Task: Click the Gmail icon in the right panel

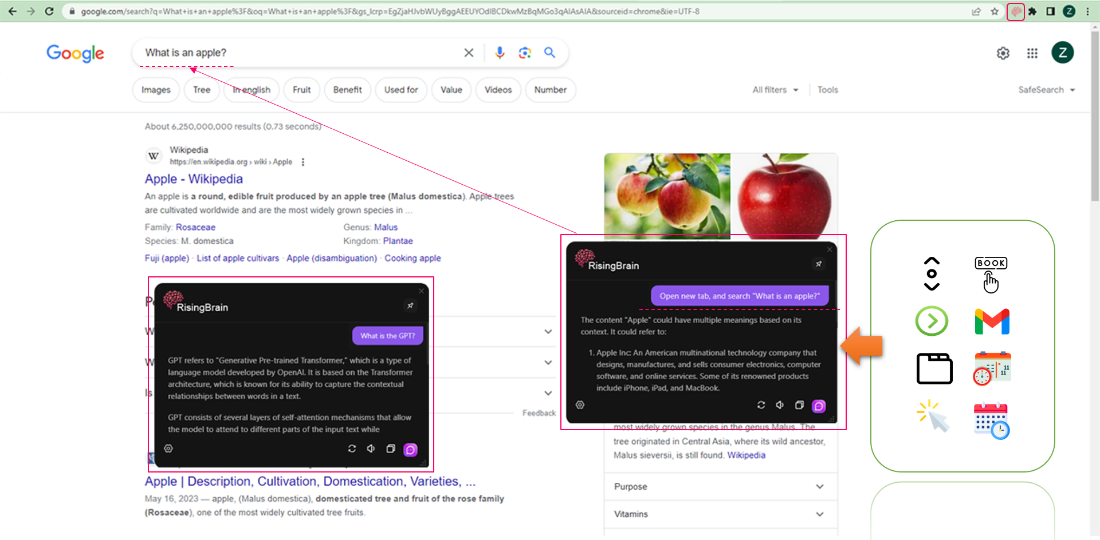Action: tap(992, 321)
